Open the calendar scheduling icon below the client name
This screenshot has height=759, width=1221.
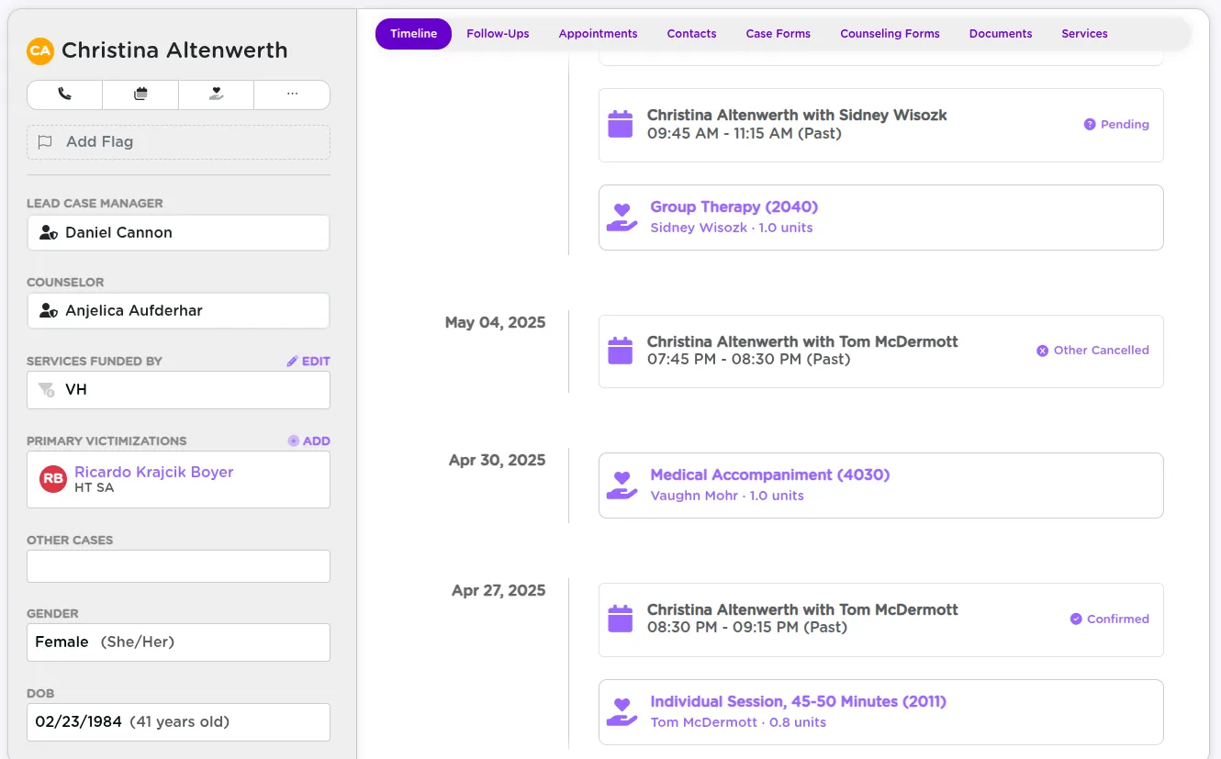tap(140, 95)
